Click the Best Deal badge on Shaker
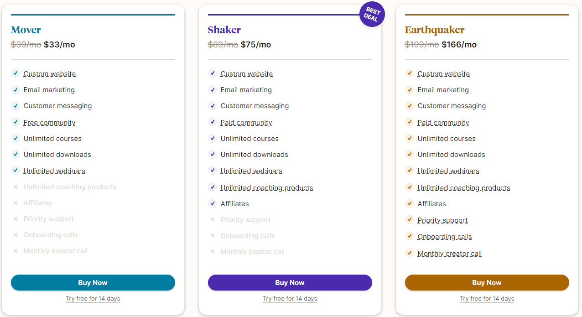The width and height of the screenshot is (582, 317). 372,14
